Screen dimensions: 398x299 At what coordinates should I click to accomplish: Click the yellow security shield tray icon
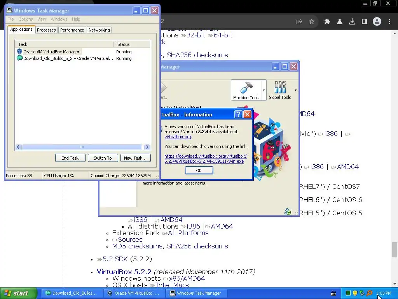tap(355, 293)
